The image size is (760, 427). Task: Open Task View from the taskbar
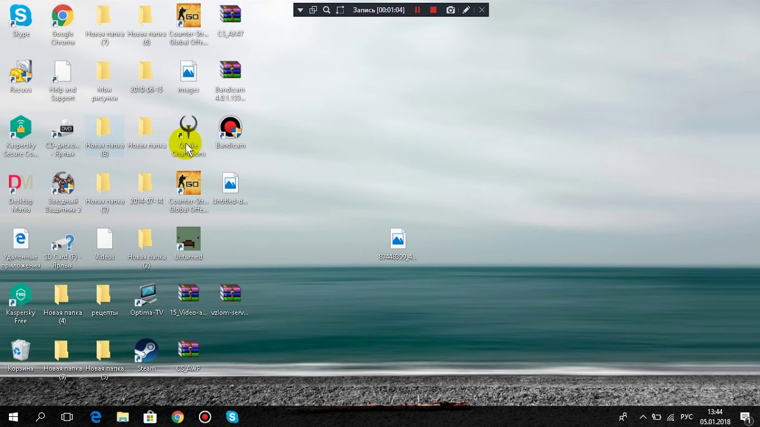67,417
